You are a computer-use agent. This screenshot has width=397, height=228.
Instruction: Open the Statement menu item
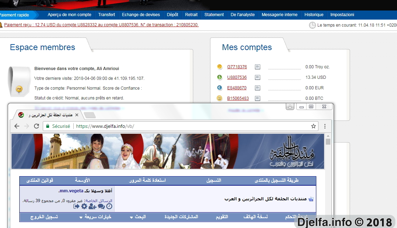point(214,15)
